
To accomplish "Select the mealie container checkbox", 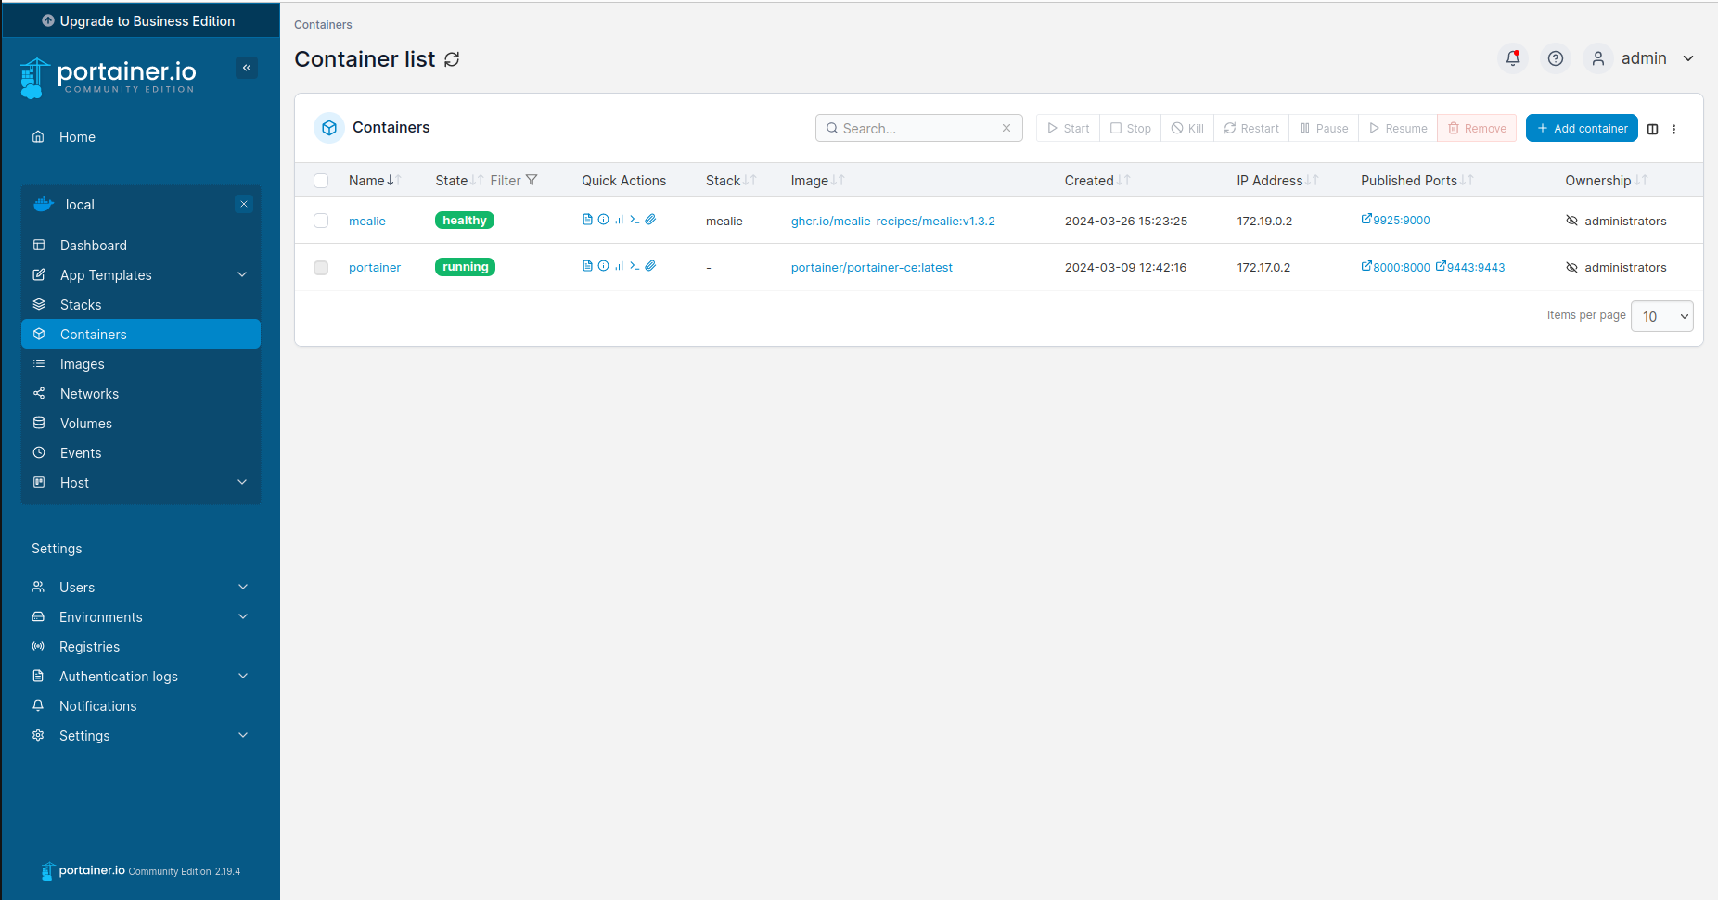I will (321, 221).
